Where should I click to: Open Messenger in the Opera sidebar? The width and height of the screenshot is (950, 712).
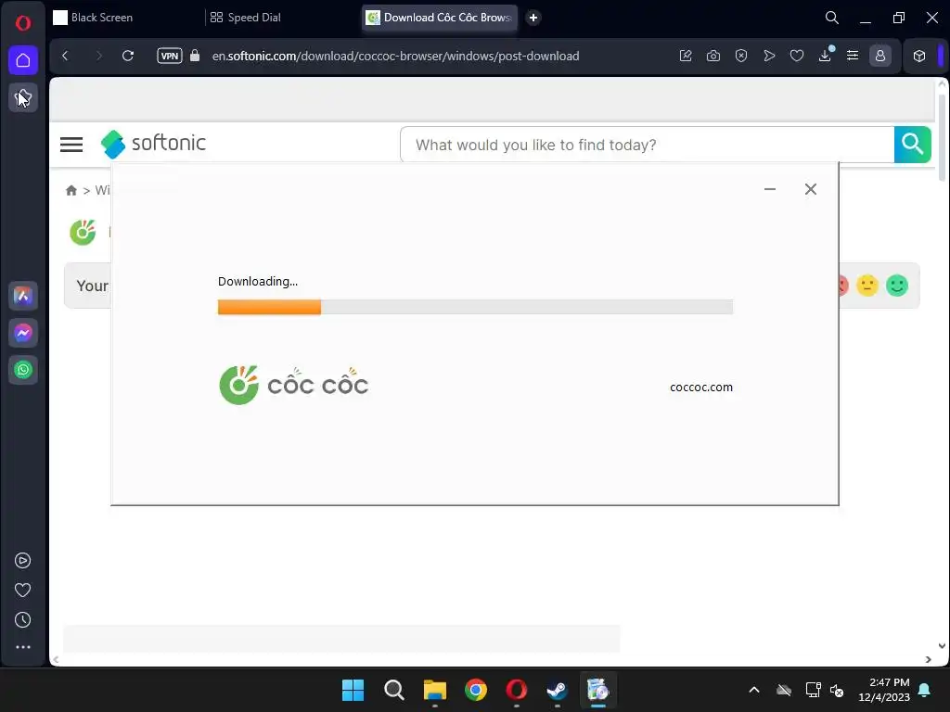pyautogui.click(x=23, y=333)
